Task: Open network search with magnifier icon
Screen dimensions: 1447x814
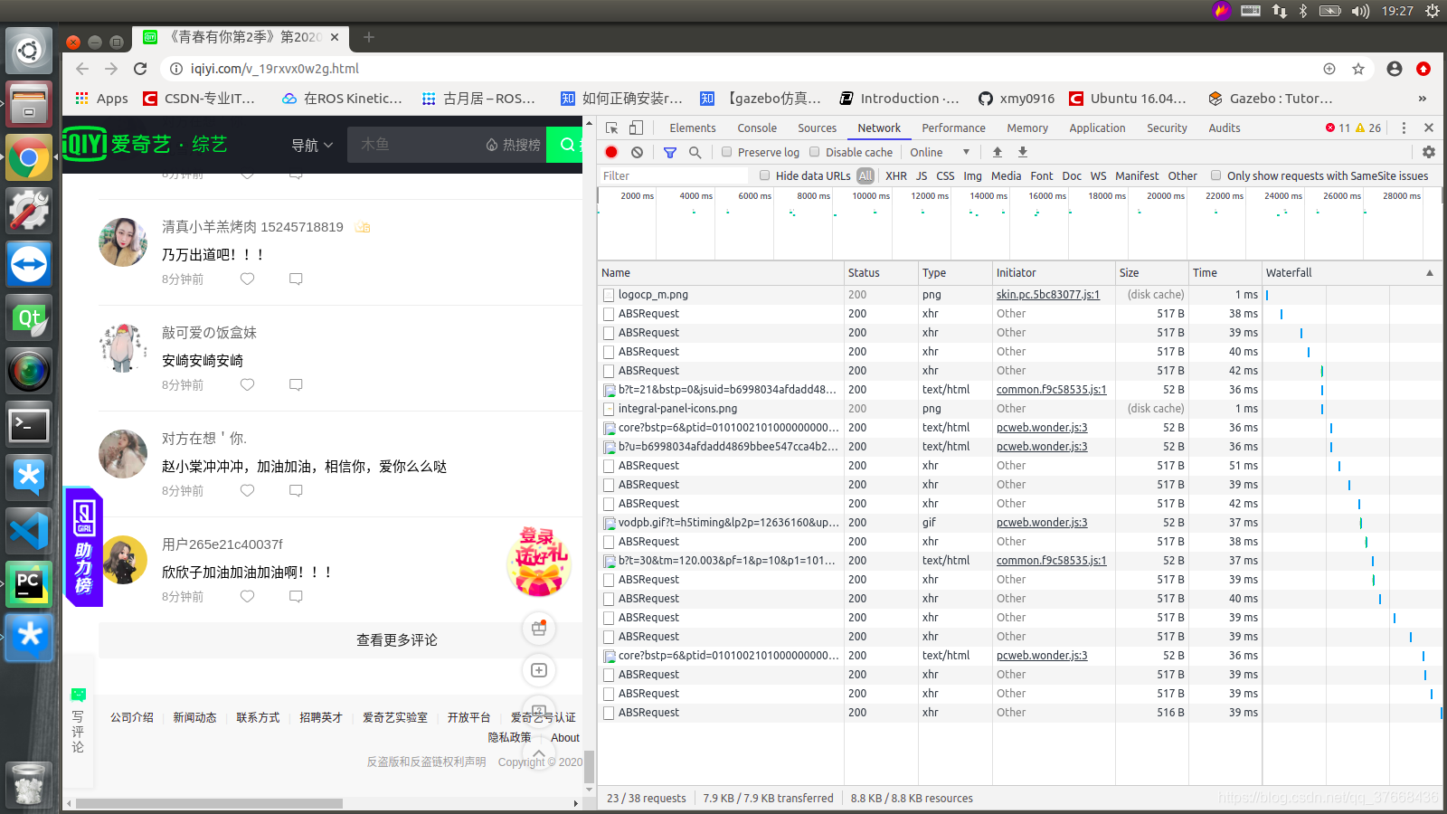Action: (695, 152)
